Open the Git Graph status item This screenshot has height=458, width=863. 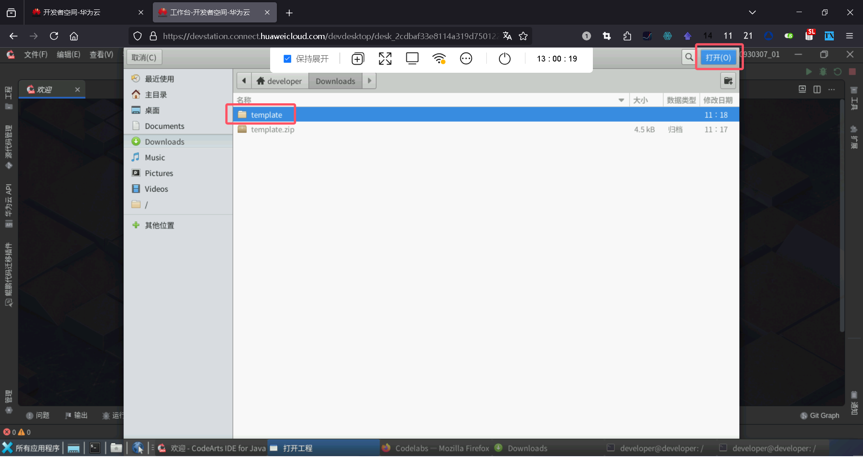click(820, 416)
